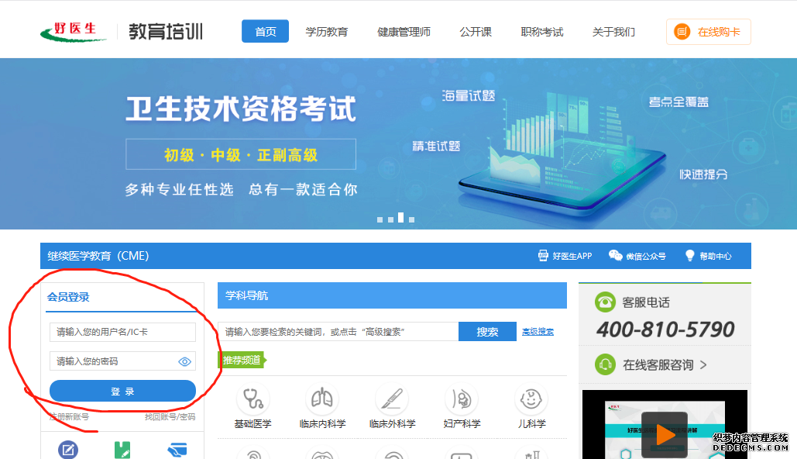Click the 在线购卡 button
This screenshot has height=459, width=797.
(x=709, y=32)
